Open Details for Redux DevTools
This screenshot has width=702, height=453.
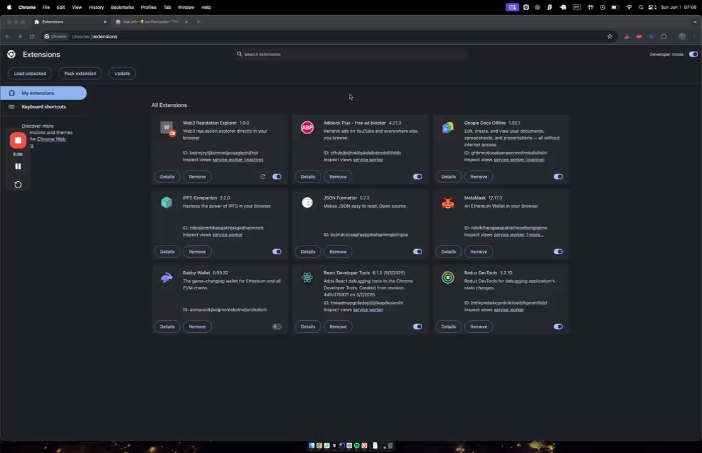[449, 327]
